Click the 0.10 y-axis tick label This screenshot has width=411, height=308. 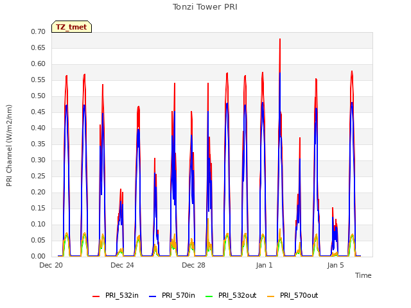click(x=39, y=225)
